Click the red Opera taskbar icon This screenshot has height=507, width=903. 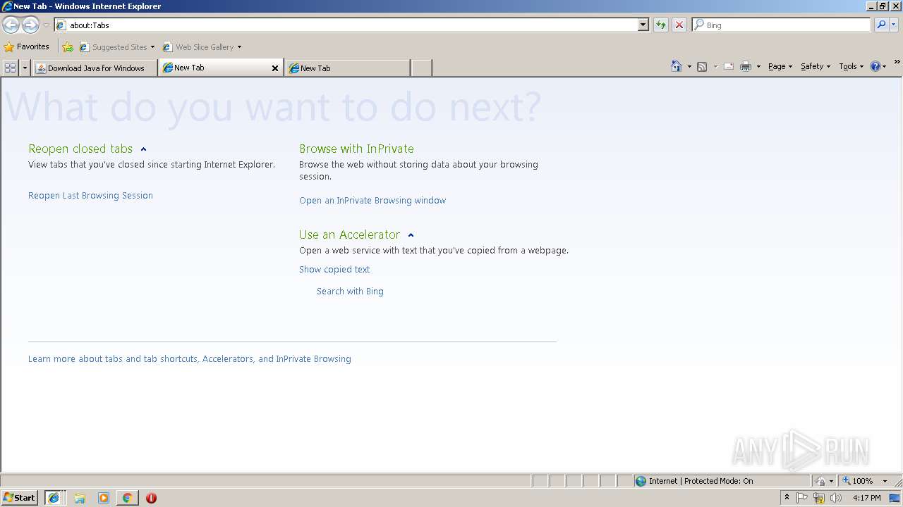tap(151, 498)
